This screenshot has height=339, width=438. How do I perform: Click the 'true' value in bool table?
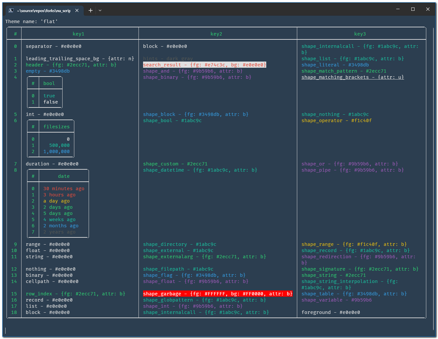pyautogui.click(x=49, y=96)
